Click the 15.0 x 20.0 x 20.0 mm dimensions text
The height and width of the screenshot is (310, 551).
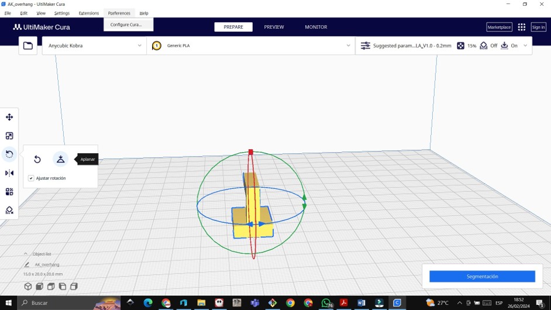click(x=43, y=274)
